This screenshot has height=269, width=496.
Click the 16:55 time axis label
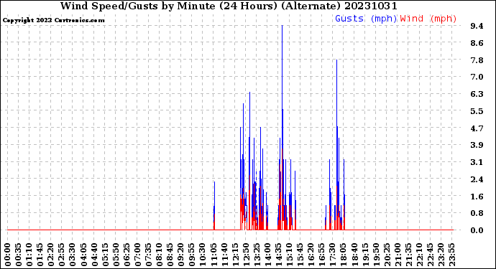point(321,254)
